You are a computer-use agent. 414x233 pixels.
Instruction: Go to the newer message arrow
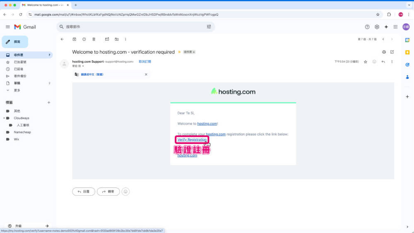pyautogui.click(x=383, y=39)
